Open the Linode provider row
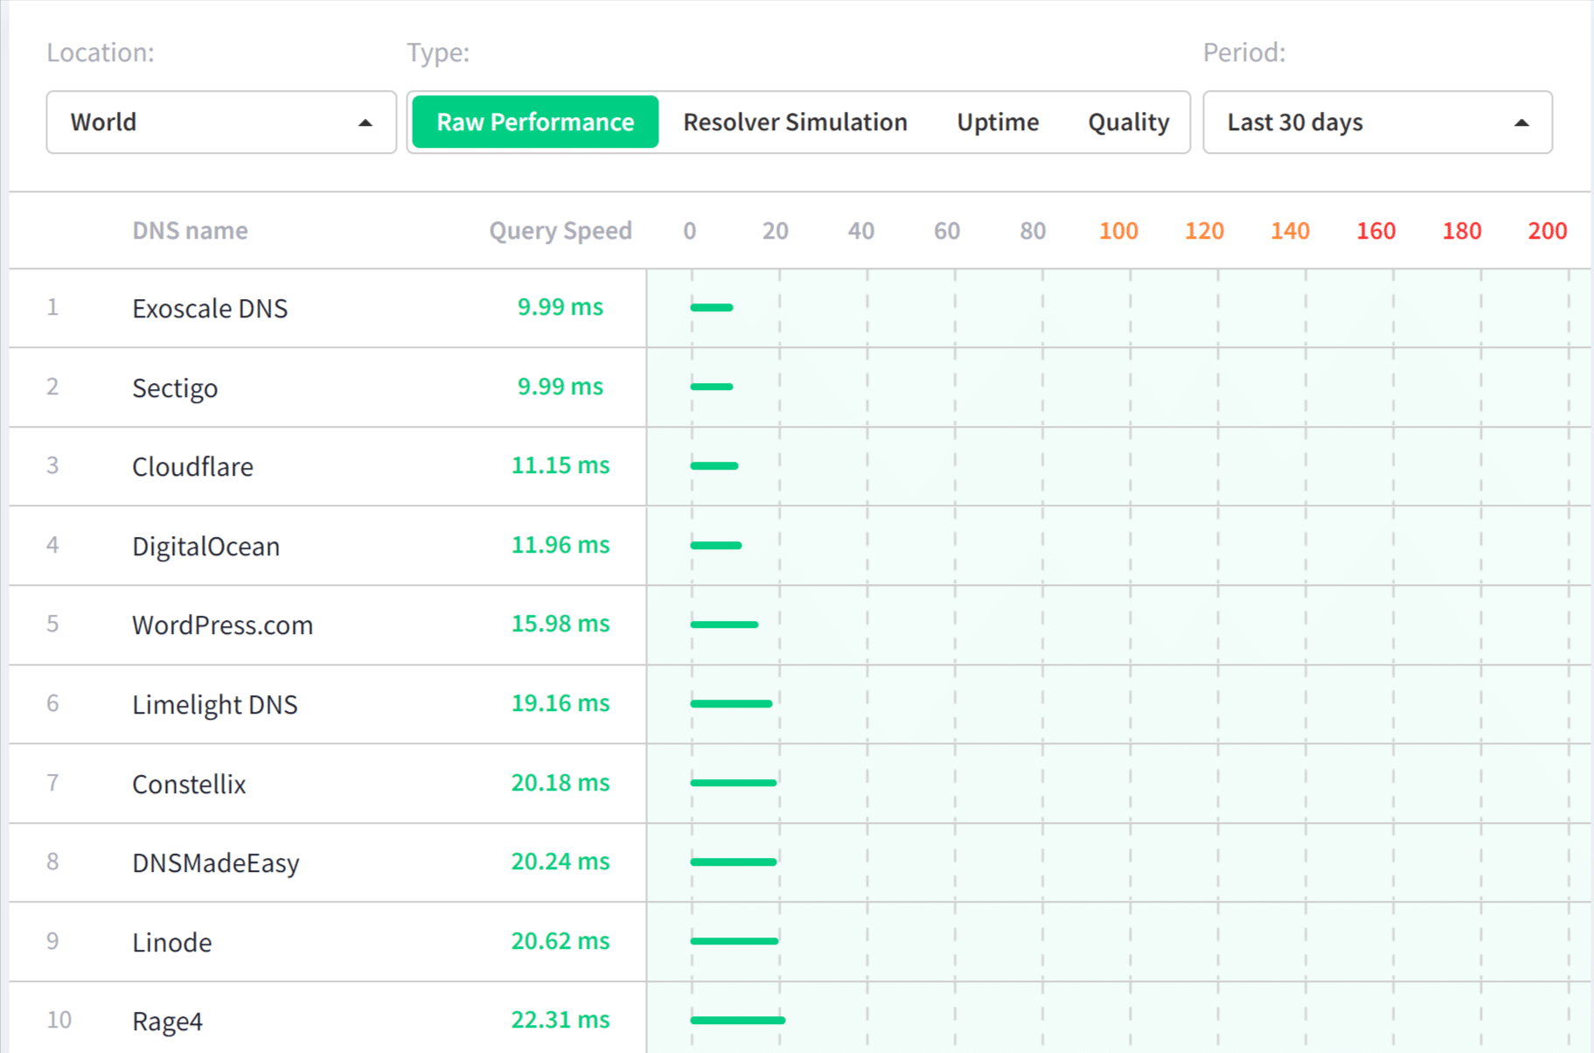Image resolution: width=1594 pixels, height=1053 pixels. 171,942
